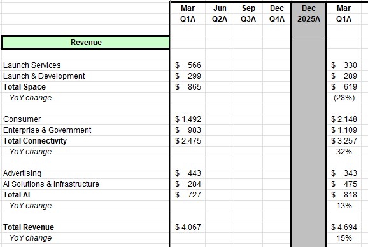Click the $ 566 Launch Services cell
Screen dimensions: 368x247
[x=188, y=65]
